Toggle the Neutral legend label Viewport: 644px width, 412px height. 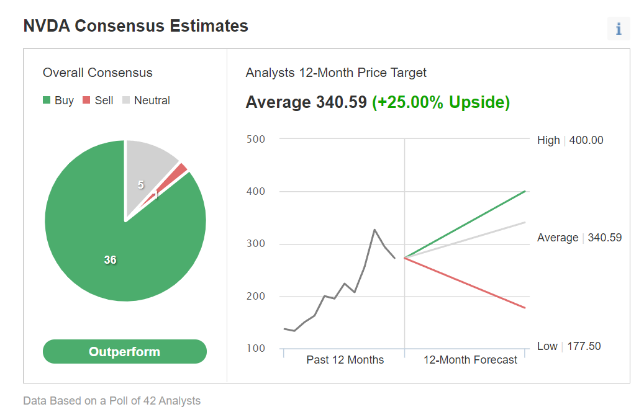pos(152,101)
